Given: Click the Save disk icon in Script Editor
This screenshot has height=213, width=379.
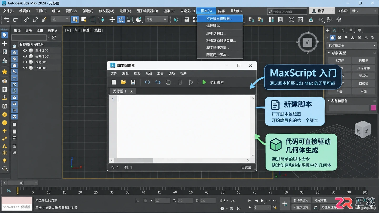Looking at the screenshot, I should point(133,82).
